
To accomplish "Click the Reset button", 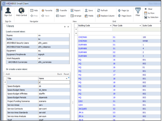I will pyautogui.click(x=66, y=74).
